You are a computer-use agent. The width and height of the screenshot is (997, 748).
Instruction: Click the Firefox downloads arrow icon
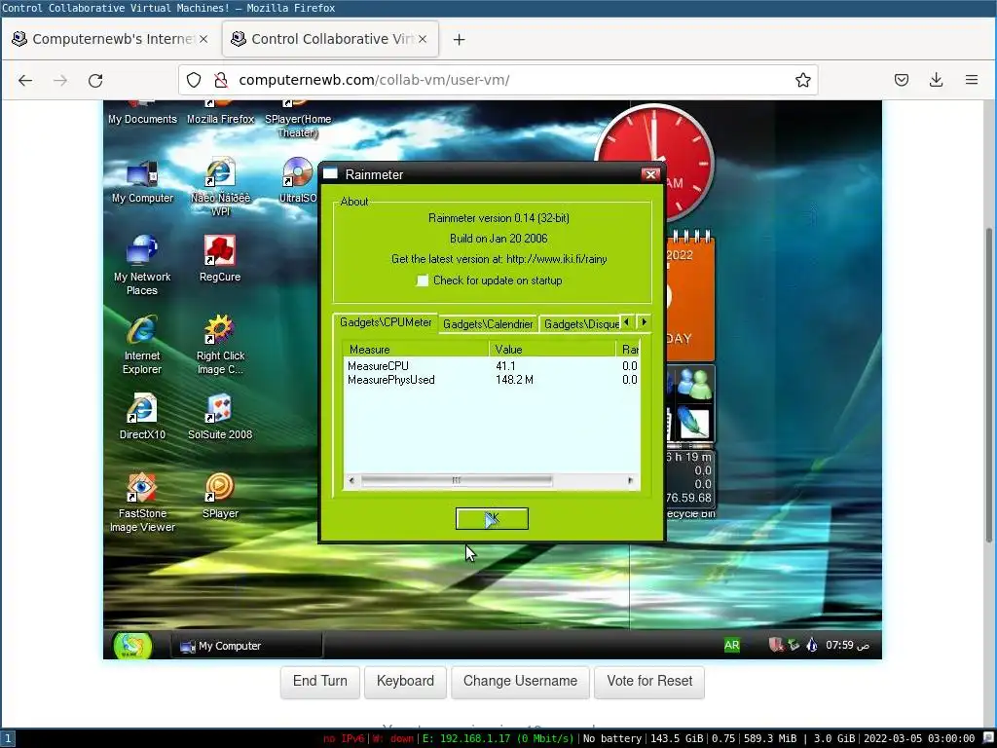(936, 80)
